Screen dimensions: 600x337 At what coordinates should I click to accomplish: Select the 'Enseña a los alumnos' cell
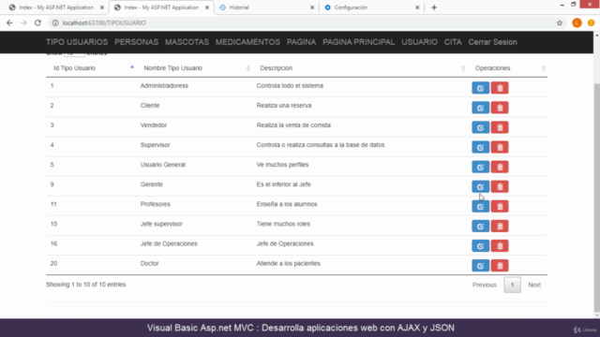(287, 204)
